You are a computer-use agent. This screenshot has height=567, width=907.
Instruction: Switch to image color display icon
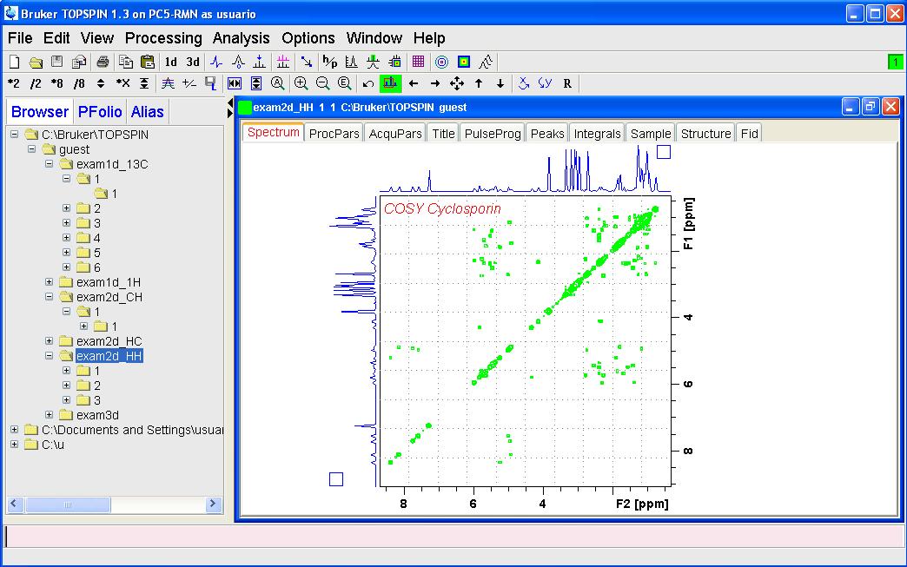point(463,62)
